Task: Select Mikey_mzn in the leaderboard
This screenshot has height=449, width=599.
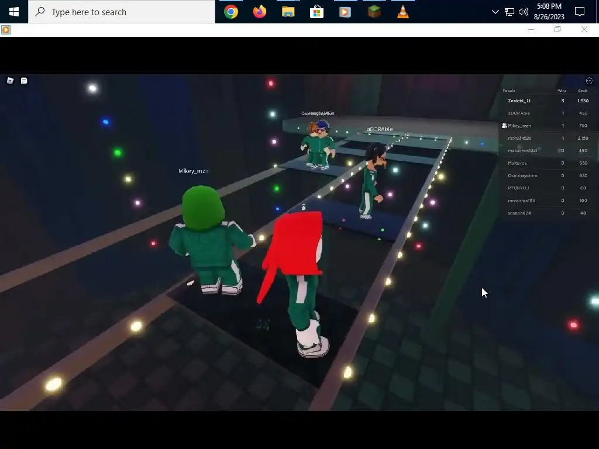Action: pos(547,126)
